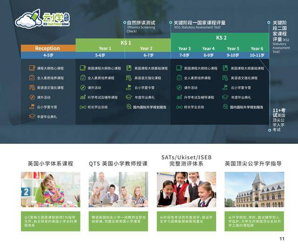Click the flag icon beside KS 2 云小学夏令营
The height and width of the screenshot is (251, 298).
coord(225,88)
